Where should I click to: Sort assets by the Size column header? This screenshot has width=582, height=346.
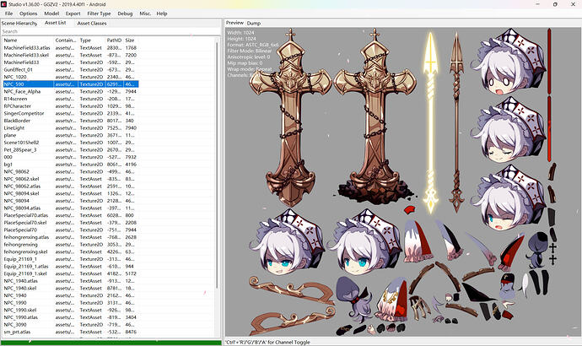tap(131, 41)
